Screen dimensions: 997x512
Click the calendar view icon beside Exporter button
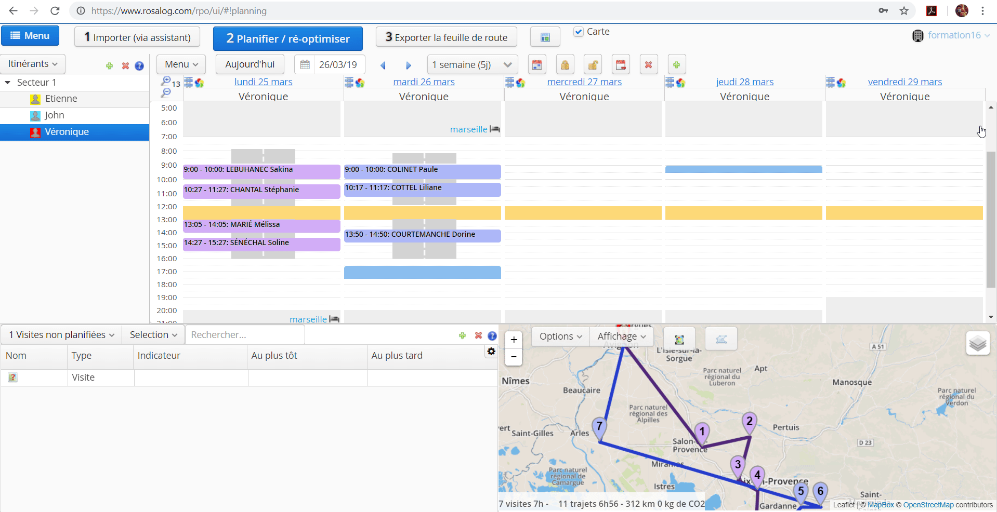point(545,37)
